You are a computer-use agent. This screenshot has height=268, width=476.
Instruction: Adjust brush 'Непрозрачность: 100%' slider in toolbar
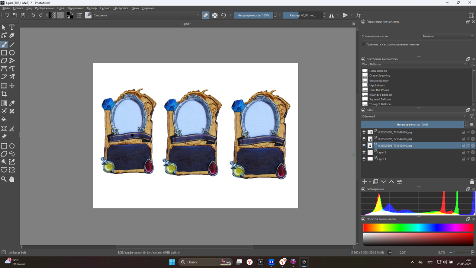pos(253,15)
